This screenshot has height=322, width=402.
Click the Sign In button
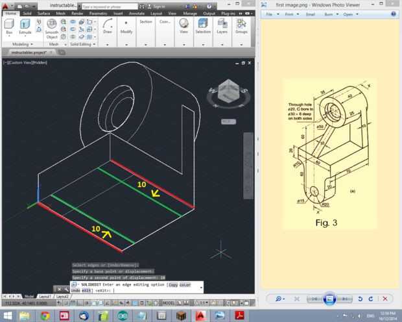tap(156, 6)
